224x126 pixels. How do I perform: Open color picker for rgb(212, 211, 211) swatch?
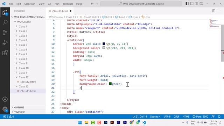click(x=104, y=48)
